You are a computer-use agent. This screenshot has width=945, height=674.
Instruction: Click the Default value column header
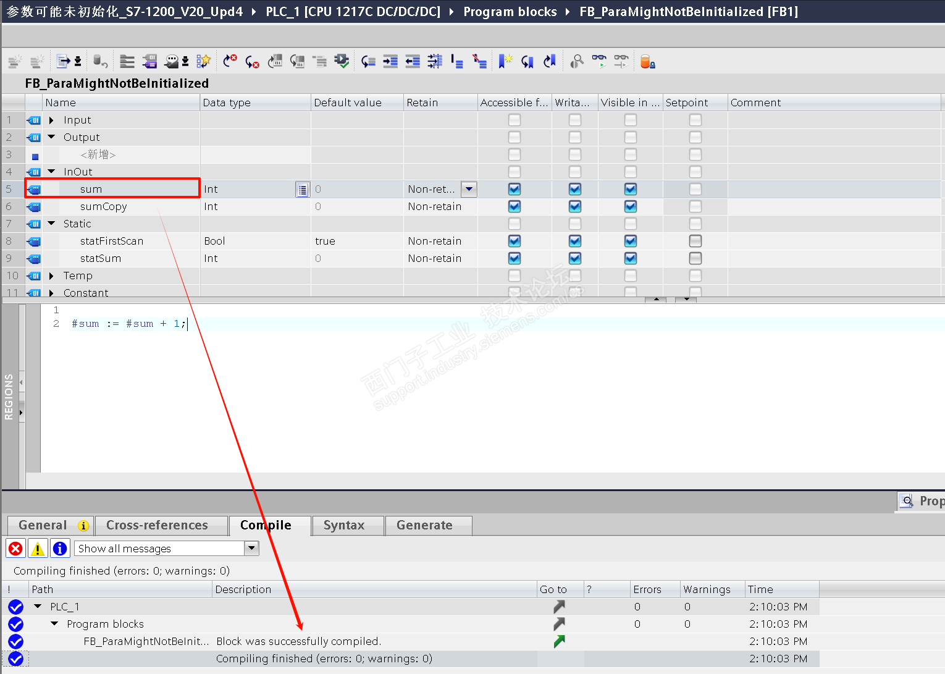pos(357,103)
